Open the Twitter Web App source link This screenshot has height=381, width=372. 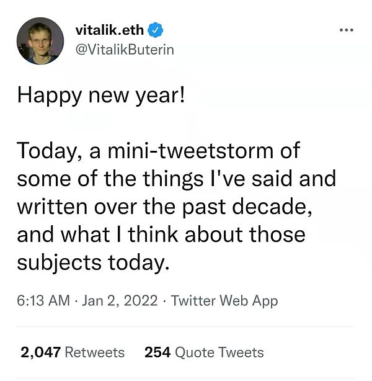pos(224,301)
